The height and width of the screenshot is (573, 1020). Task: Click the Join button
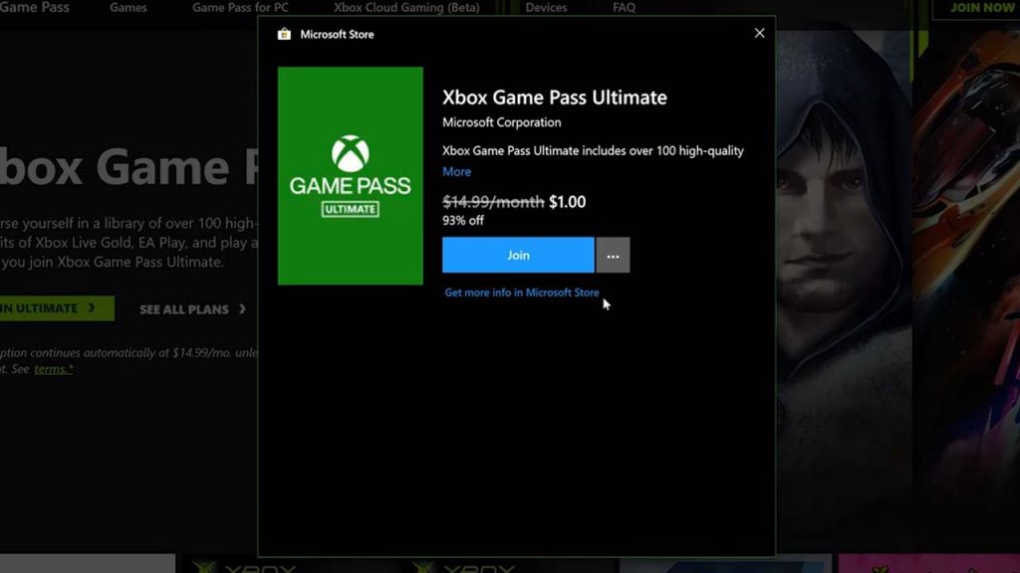pyautogui.click(x=518, y=255)
